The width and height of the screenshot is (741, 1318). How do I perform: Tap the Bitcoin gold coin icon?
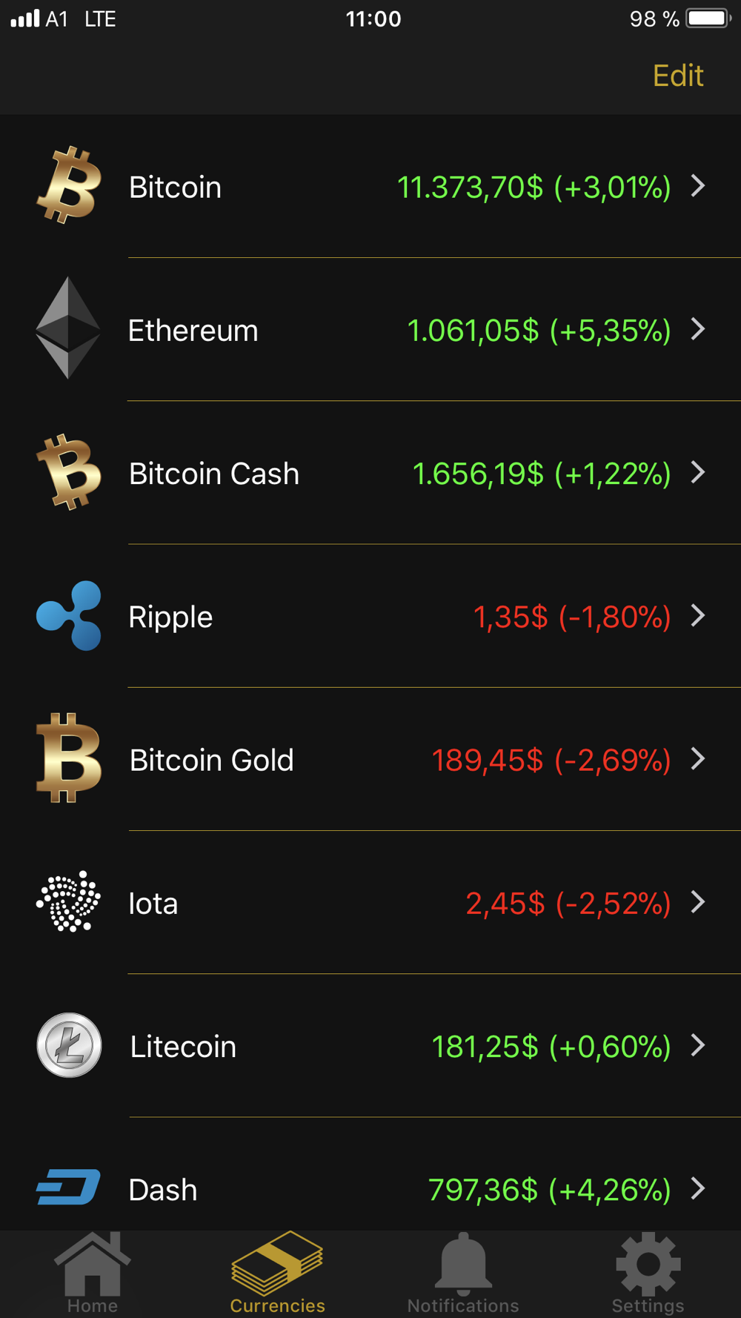click(69, 185)
